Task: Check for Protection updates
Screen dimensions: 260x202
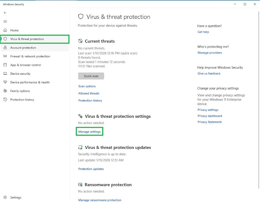Action: [91, 169]
